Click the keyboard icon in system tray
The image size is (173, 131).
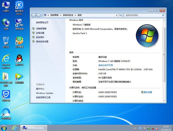135,128
